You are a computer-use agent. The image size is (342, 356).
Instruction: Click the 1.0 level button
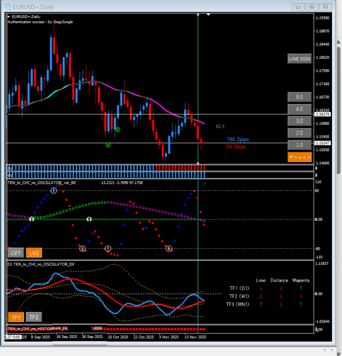click(x=299, y=145)
